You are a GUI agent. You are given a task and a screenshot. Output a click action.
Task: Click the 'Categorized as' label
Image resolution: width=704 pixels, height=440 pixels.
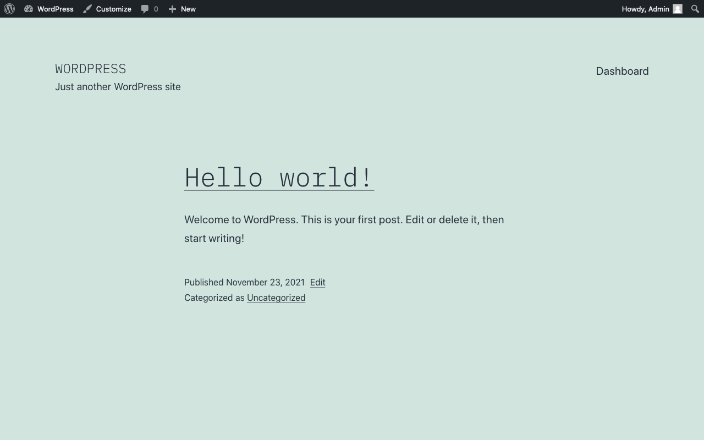pos(215,298)
